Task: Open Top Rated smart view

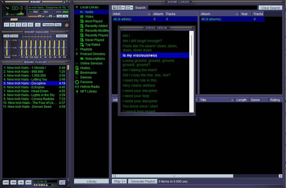Action: [93, 44]
